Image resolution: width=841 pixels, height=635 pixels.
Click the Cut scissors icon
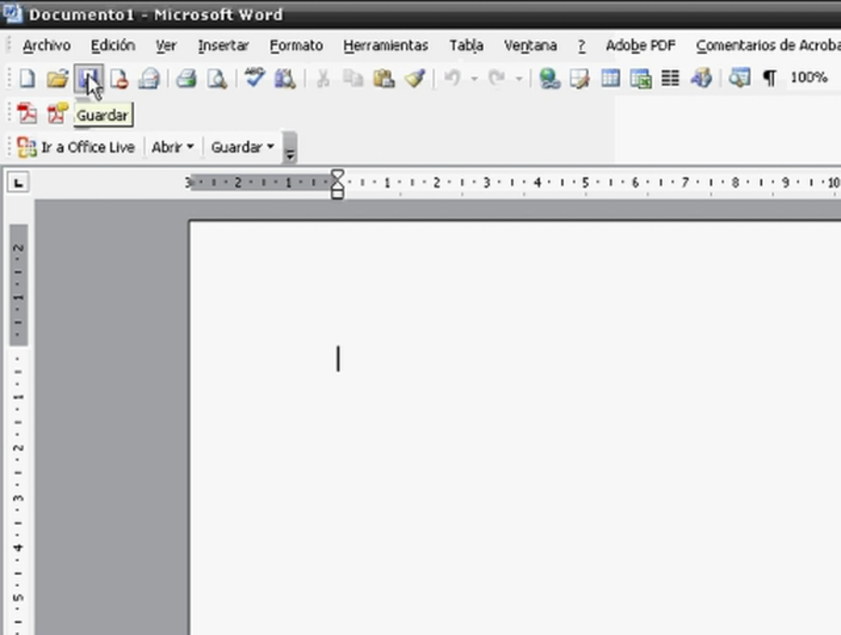coord(323,79)
